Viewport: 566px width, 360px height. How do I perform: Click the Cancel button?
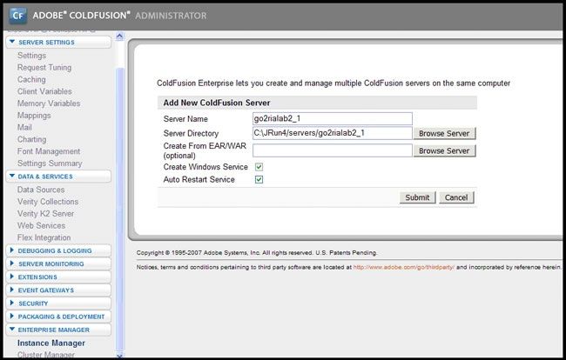point(456,197)
